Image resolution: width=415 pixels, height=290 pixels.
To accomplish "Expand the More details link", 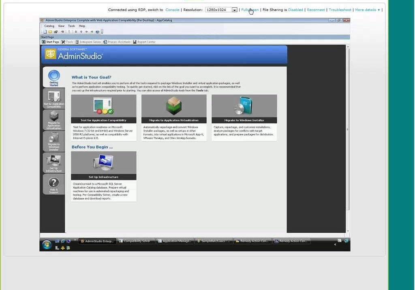I will pos(367,10).
